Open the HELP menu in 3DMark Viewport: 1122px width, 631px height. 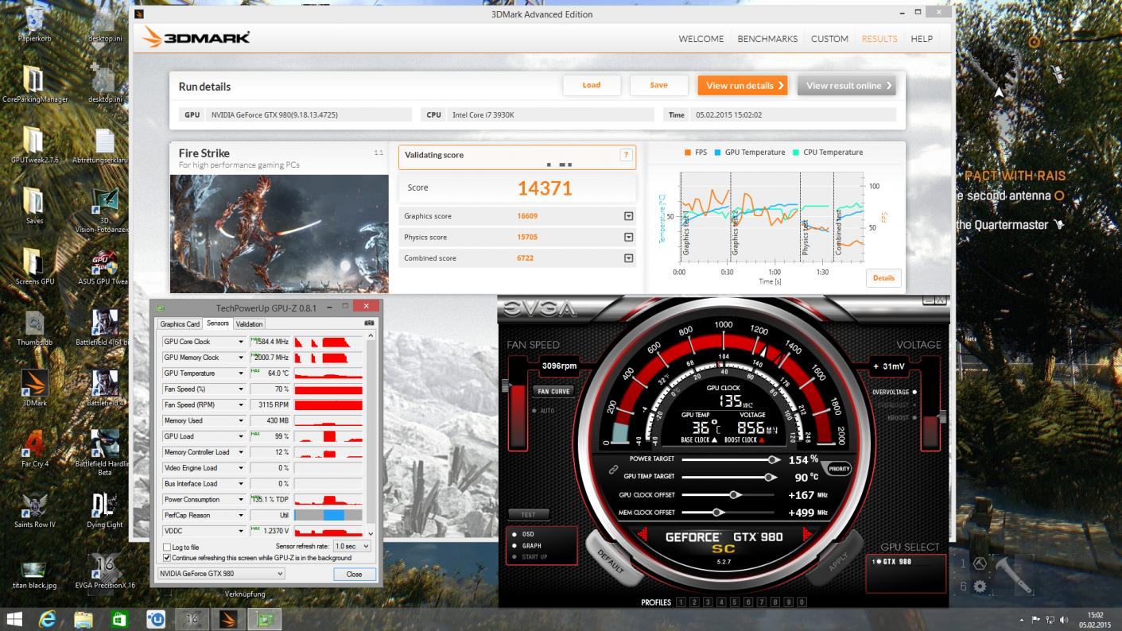click(x=922, y=38)
